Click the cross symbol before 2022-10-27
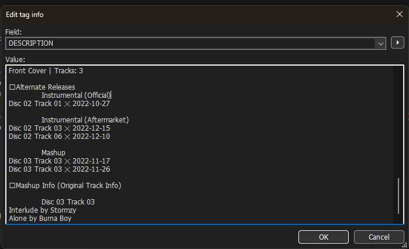 pos(67,104)
